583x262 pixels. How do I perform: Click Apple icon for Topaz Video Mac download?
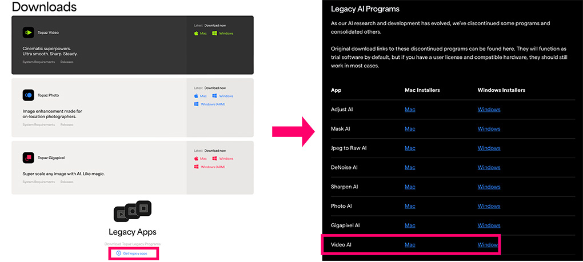click(196, 34)
